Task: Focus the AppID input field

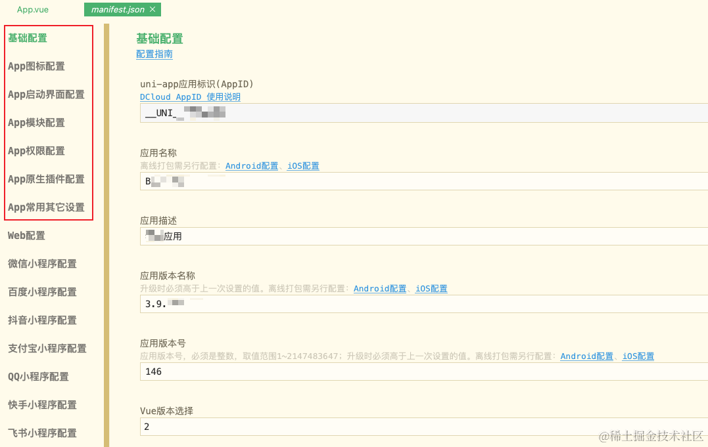Action: click(424, 113)
